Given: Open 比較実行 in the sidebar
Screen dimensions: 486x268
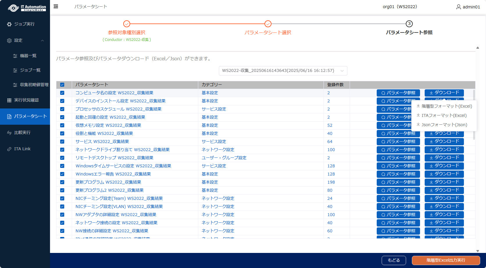Looking at the screenshot, I should point(22,133).
